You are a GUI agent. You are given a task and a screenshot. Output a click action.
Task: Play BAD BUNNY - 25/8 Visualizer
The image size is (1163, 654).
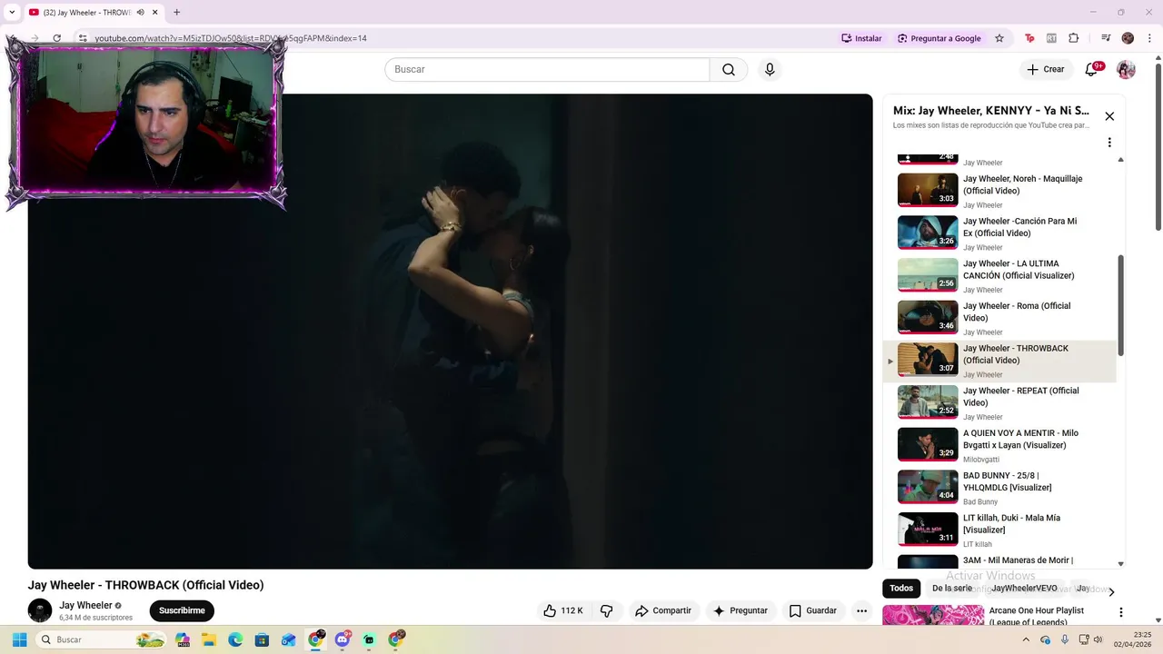(x=999, y=489)
